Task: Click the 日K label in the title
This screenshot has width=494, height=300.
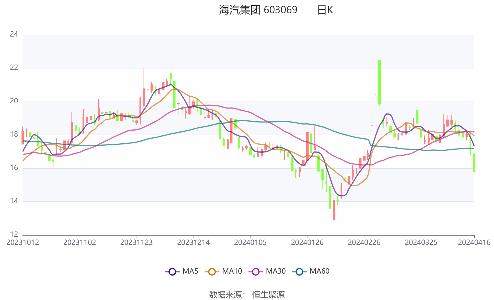Action: click(x=325, y=10)
